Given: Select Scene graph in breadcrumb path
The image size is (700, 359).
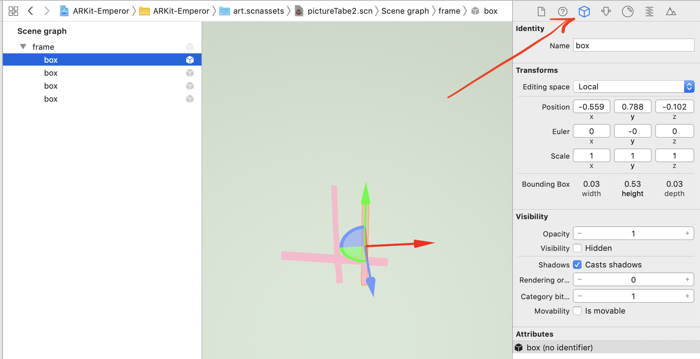Looking at the screenshot, I should pyautogui.click(x=405, y=11).
